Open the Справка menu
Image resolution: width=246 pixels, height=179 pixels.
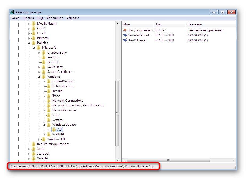point(73,18)
